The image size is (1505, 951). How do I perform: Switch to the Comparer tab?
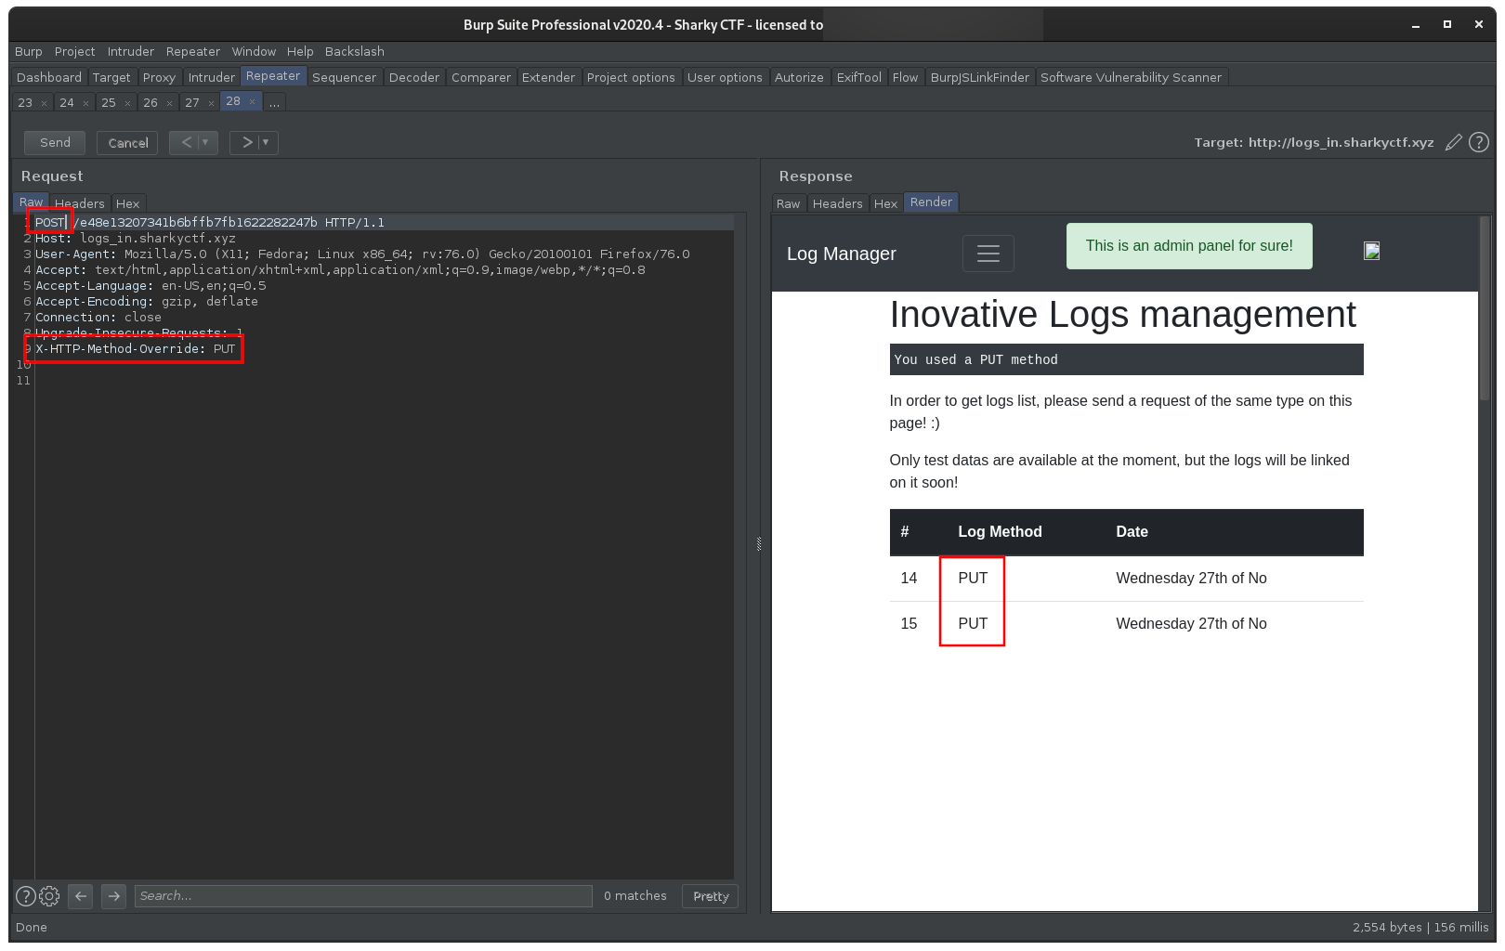[x=481, y=78]
